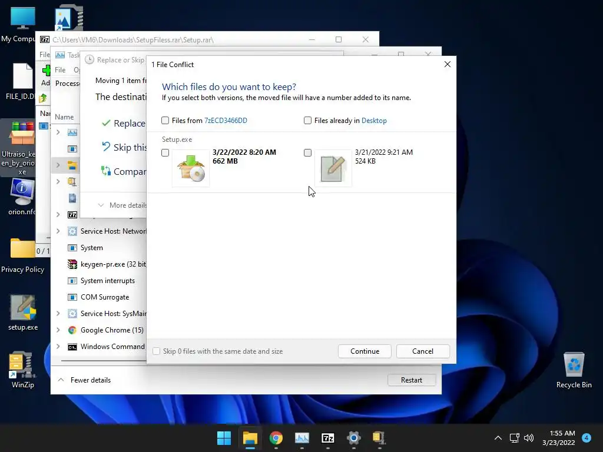Open Settings gear on taskbar
The image size is (603, 452).
pyautogui.click(x=354, y=438)
